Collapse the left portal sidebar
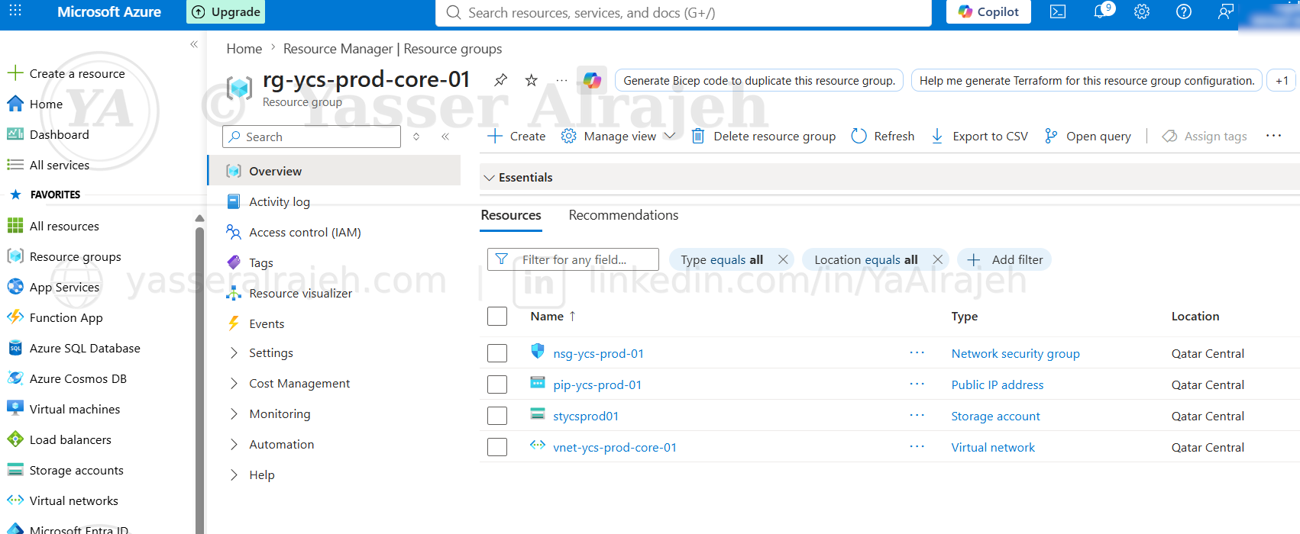The height and width of the screenshot is (534, 1300). tap(194, 44)
